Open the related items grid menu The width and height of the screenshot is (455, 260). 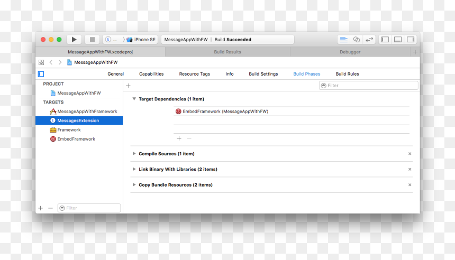[41, 62]
